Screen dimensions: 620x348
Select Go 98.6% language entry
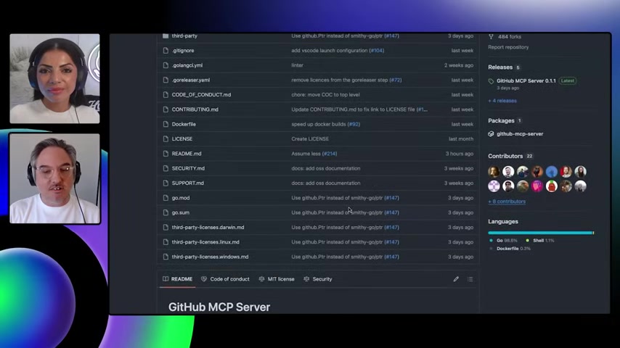(503, 241)
